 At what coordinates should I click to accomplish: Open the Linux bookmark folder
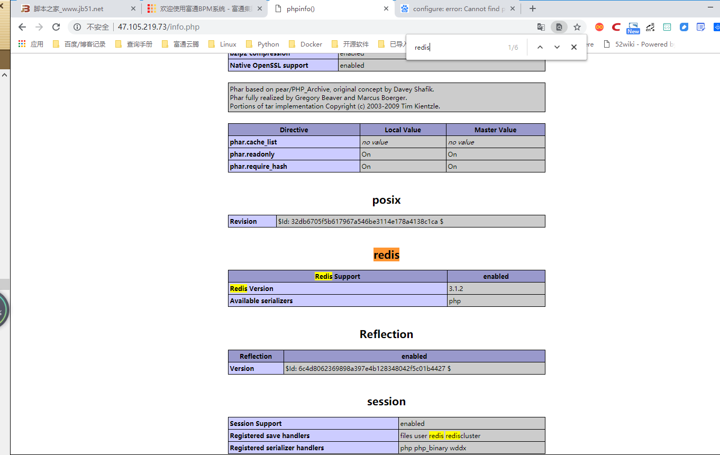click(x=222, y=44)
